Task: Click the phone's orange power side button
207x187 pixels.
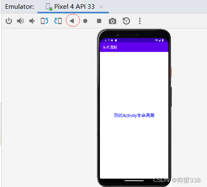Action: 171,72
